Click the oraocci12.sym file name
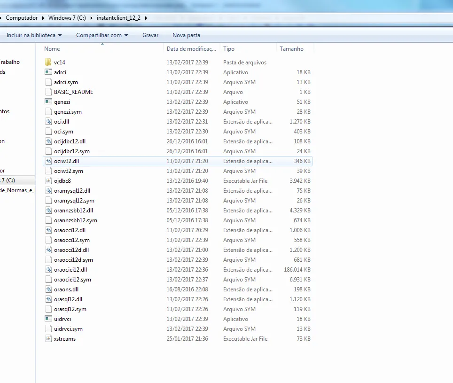The image size is (453, 383). point(71,240)
